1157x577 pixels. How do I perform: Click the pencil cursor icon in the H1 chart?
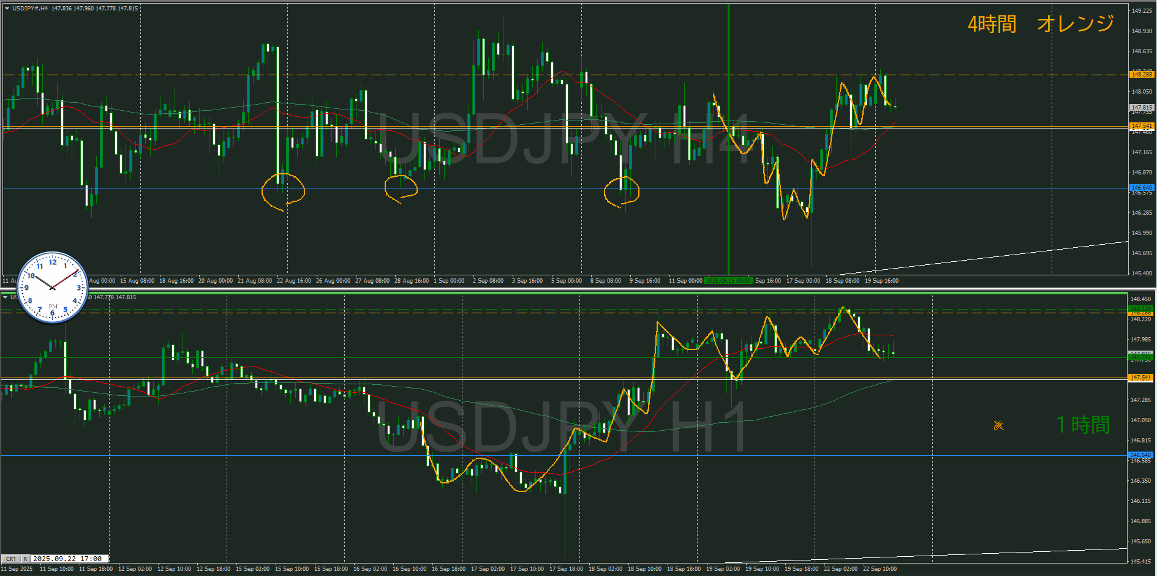click(998, 425)
